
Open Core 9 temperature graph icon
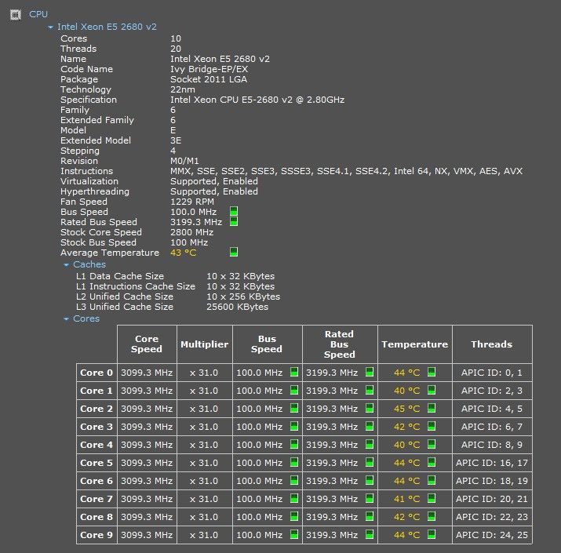tap(432, 534)
